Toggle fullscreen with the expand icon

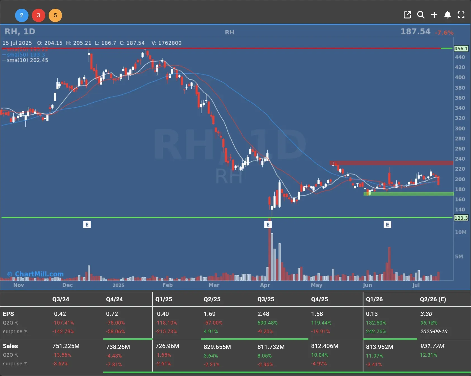(461, 15)
